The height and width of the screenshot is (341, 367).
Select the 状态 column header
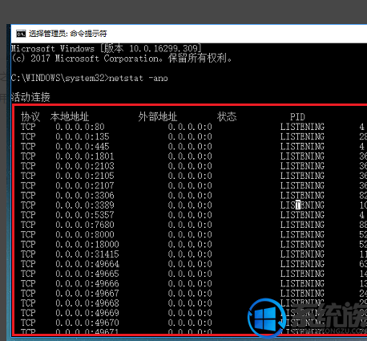[227, 117]
